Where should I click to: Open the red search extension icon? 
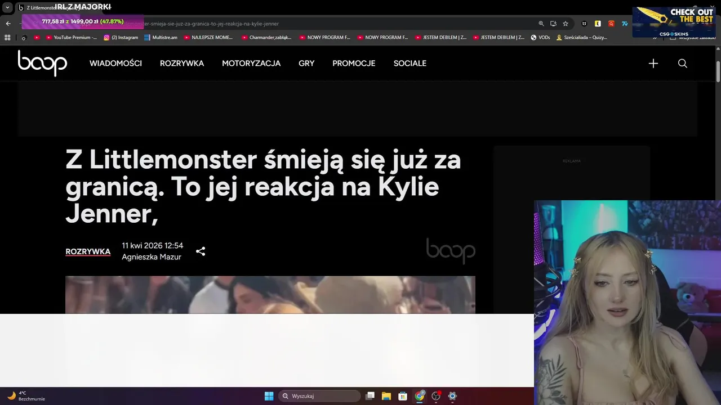[611, 24]
